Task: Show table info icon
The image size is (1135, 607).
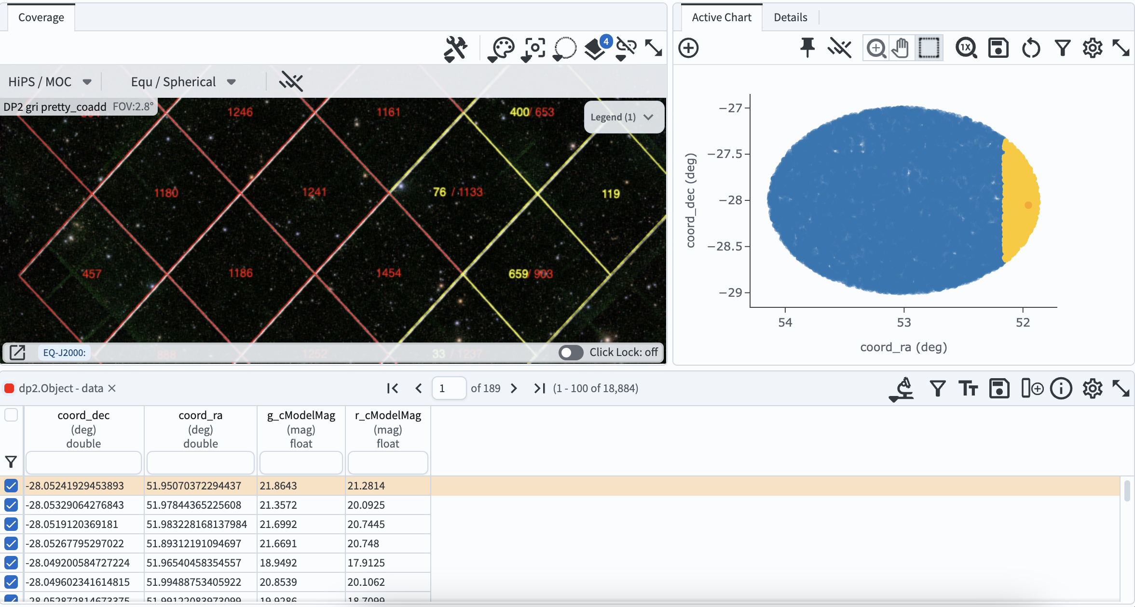Action: tap(1061, 388)
